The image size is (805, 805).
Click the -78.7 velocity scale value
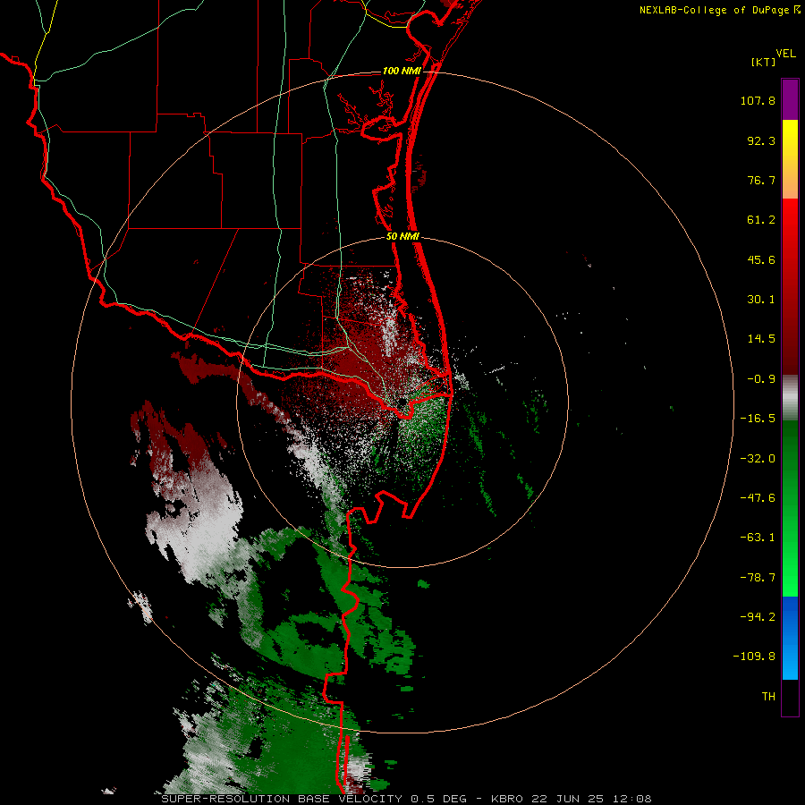coord(758,578)
